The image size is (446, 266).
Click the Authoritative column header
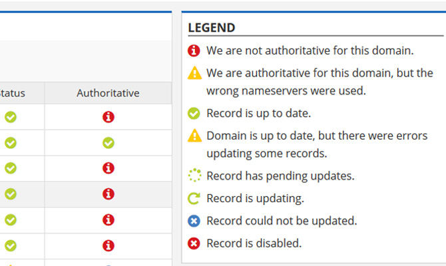click(x=108, y=93)
